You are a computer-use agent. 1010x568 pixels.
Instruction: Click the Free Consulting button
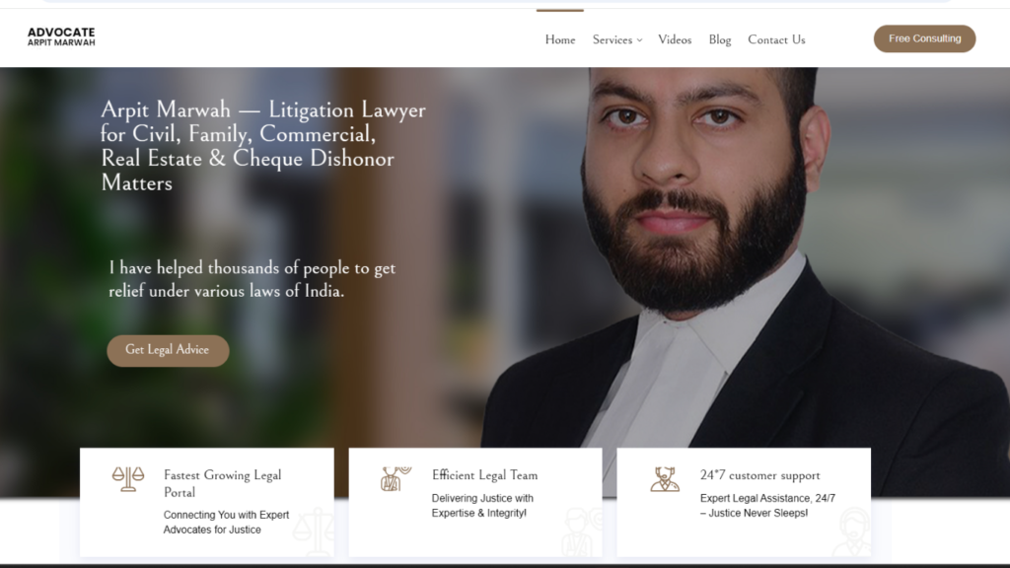(924, 38)
